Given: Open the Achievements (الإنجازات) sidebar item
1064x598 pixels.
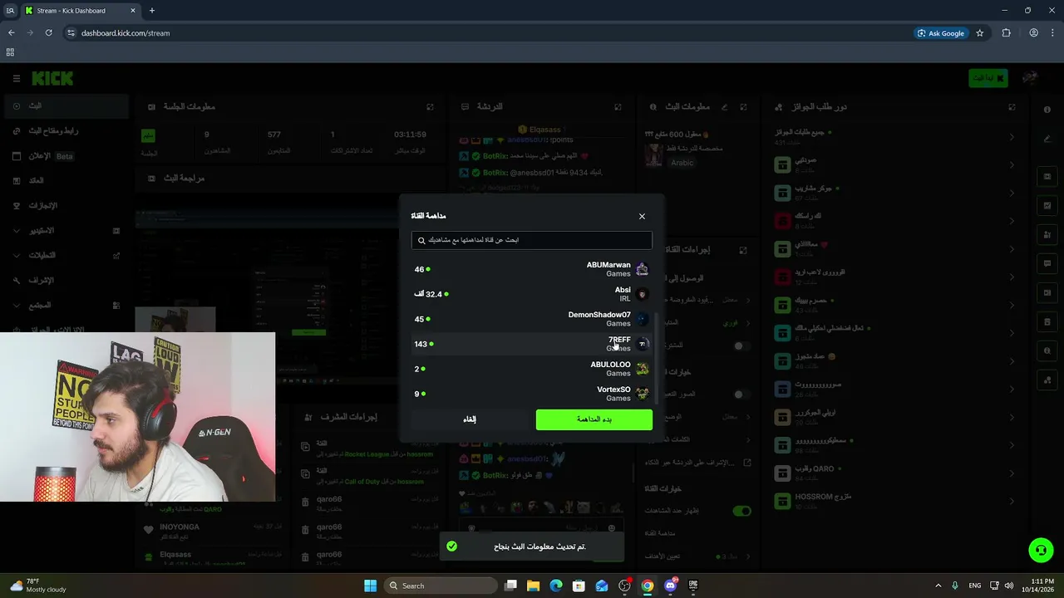Looking at the screenshot, I should 65,205.
